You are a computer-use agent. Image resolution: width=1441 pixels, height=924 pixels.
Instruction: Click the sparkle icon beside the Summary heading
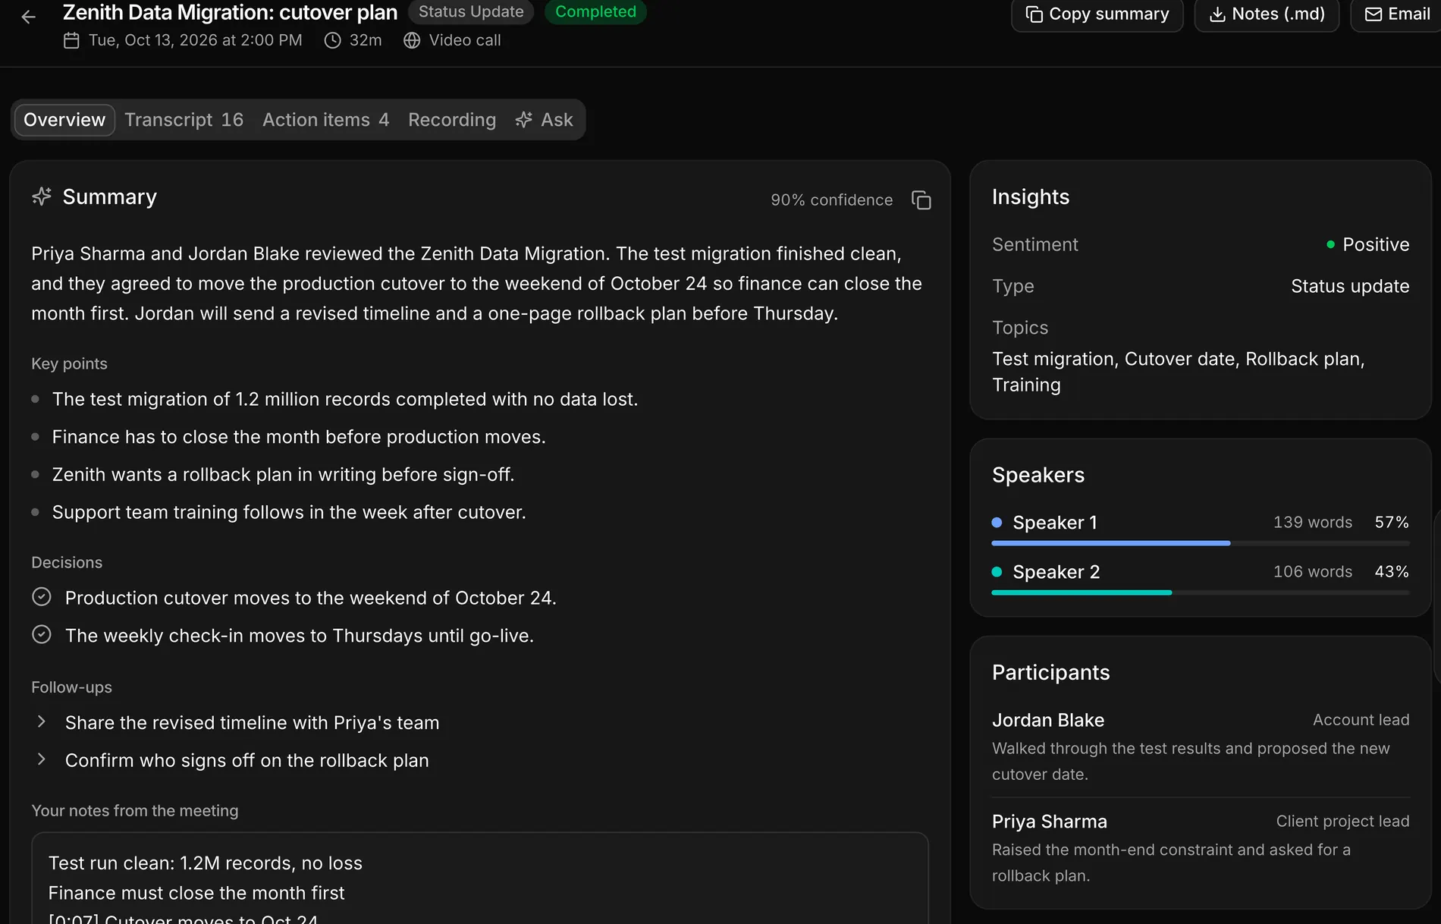pyautogui.click(x=42, y=196)
